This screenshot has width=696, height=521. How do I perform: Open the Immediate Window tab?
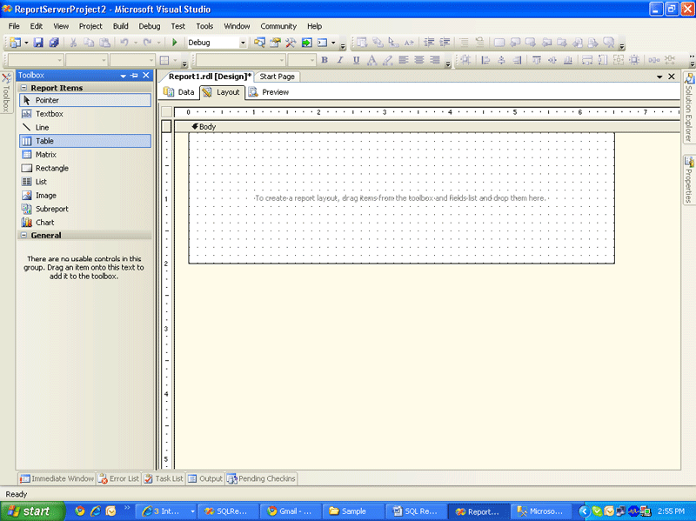pyautogui.click(x=57, y=479)
